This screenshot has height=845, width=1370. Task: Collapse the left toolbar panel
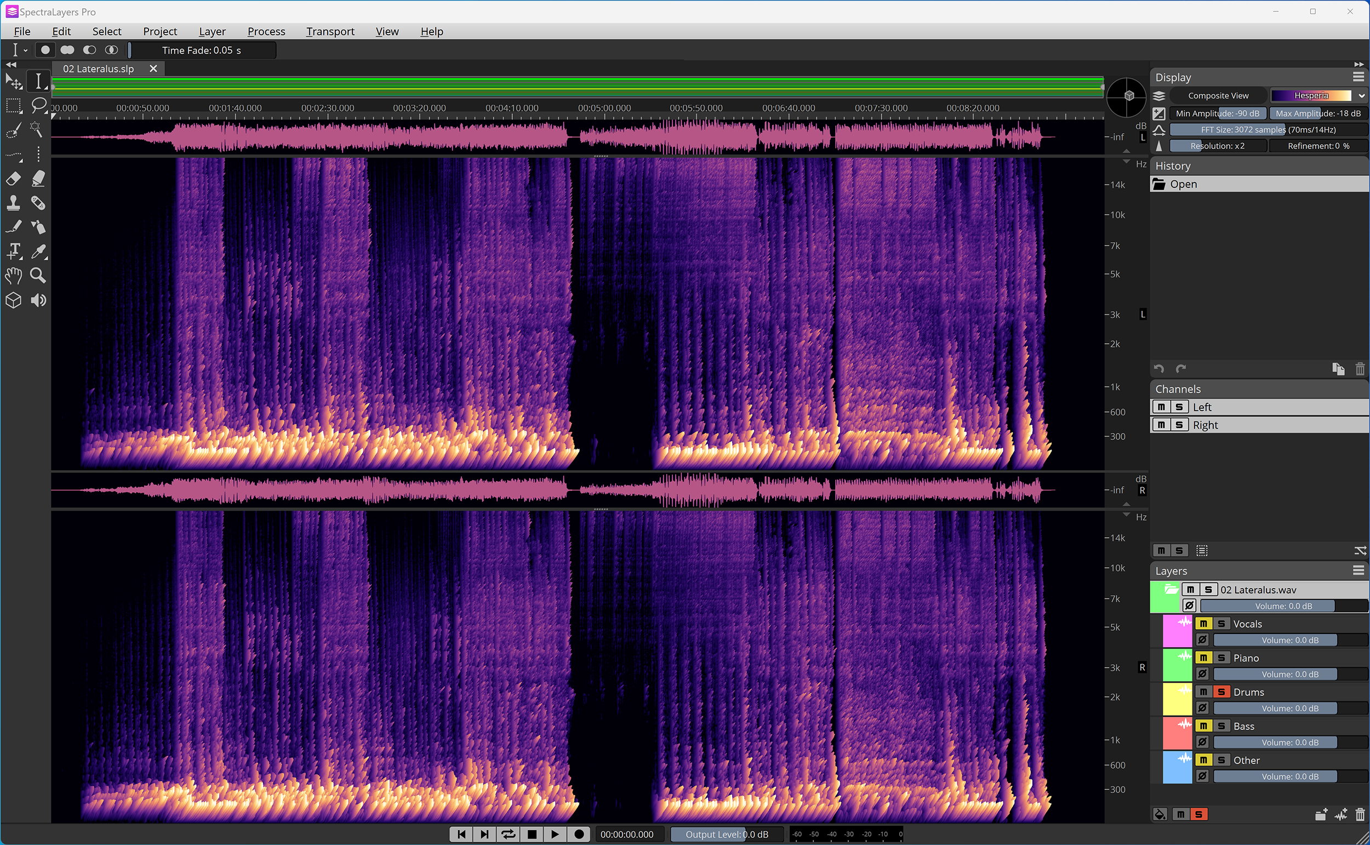coord(10,65)
